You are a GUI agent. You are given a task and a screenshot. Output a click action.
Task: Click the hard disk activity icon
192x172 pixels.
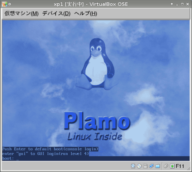(x=133, y=166)
